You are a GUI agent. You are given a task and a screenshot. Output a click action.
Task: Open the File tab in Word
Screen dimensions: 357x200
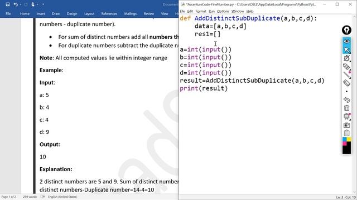coord(8,13)
